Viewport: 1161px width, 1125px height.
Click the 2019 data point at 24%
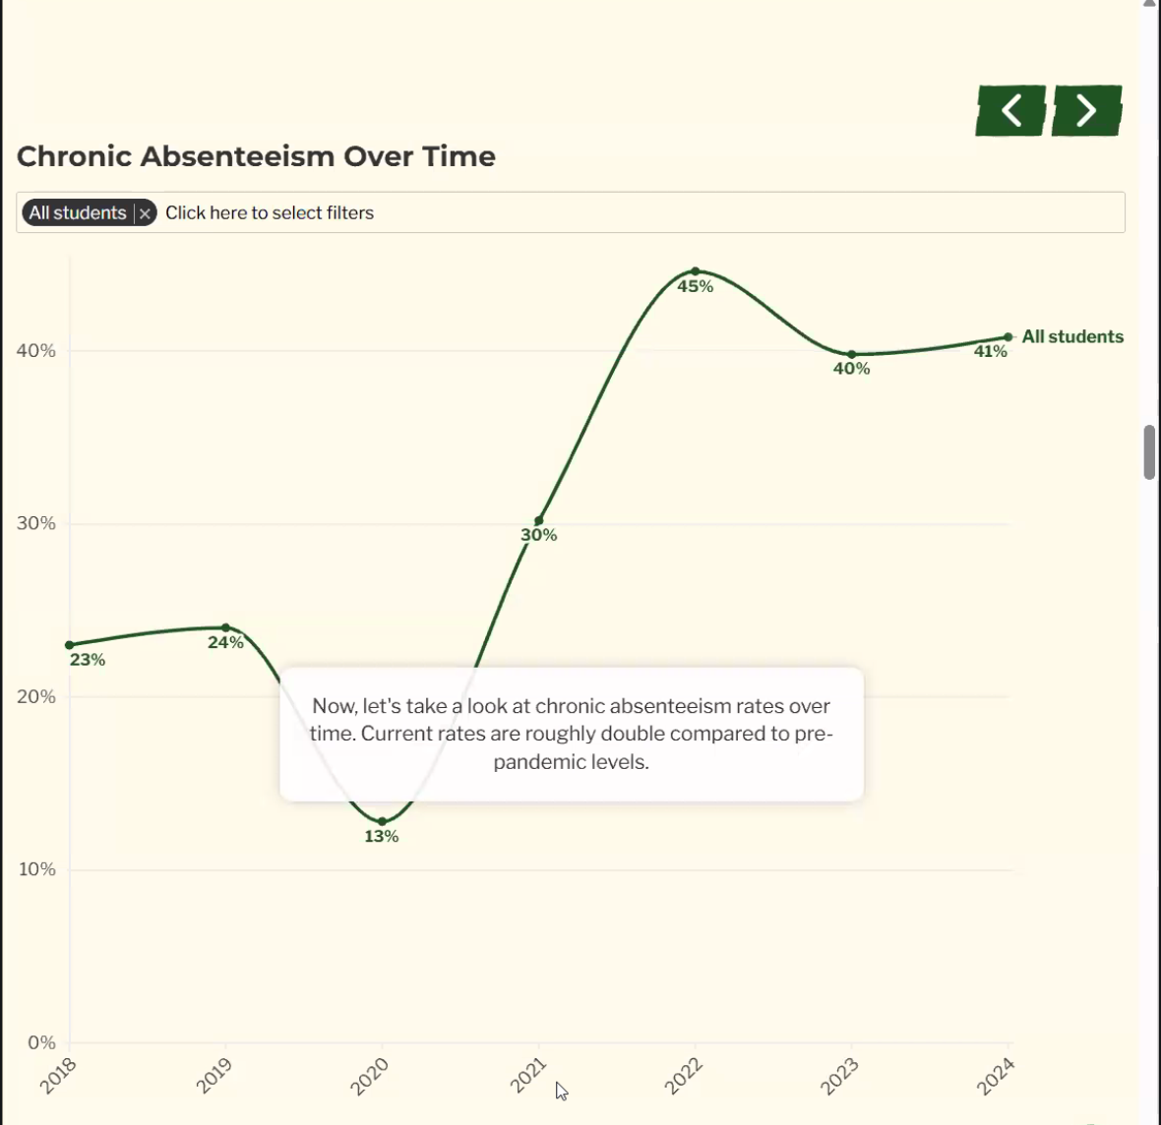point(226,627)
